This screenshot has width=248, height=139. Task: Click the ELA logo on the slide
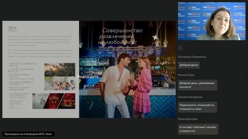12,29
